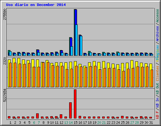Viewport: 161px width, 126px height.
Task: Select the 'Archivos' legend label
Action: point(158,34)
